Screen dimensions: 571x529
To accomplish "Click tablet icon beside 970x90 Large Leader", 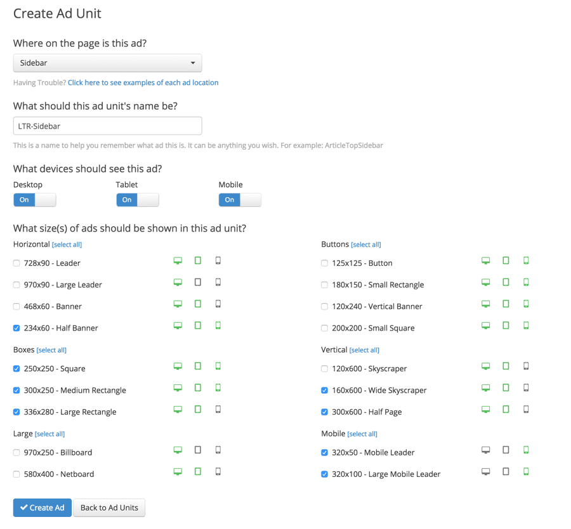I will pos(198,282).
